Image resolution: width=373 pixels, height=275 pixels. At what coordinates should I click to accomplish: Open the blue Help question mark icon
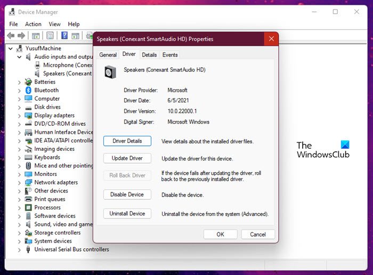click(64, 36)
